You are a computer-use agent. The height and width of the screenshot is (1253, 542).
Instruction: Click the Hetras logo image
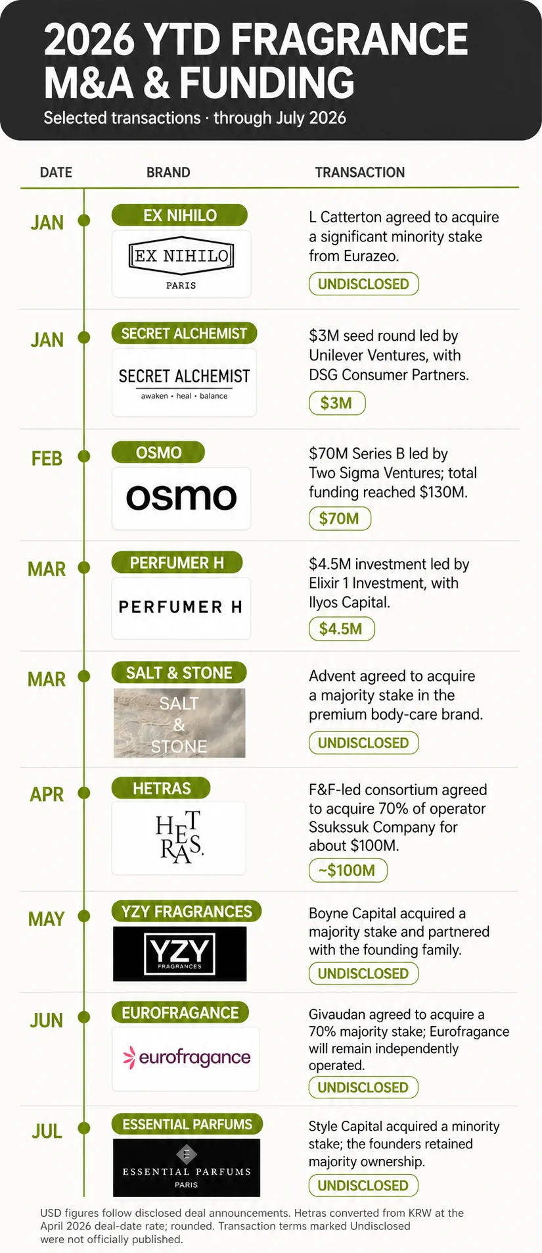[179, 837]
